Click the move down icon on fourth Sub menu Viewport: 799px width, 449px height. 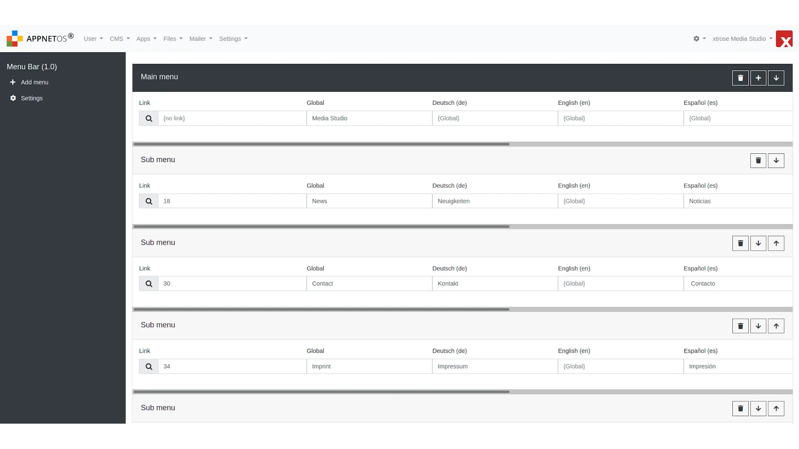click(758, 408)
